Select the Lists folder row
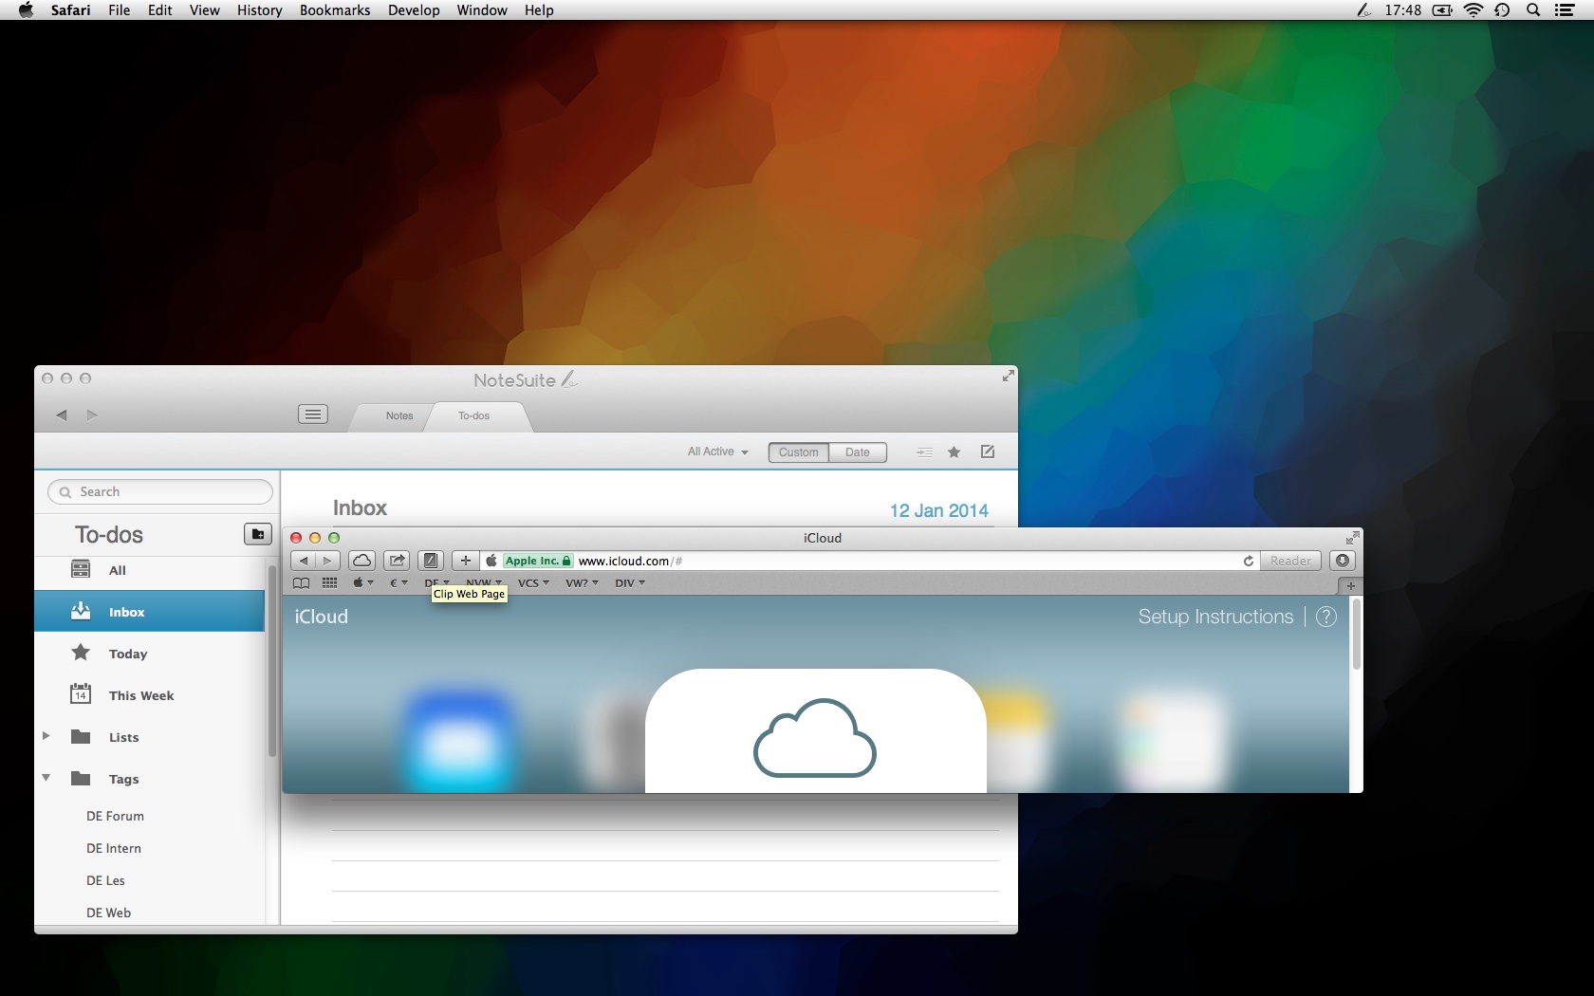This screenshot has width=1594, height=996. [x=149, y=737]
